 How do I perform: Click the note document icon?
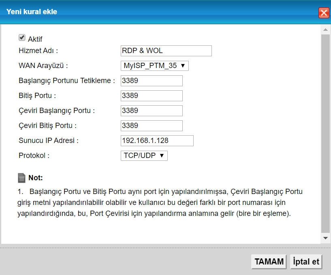tap(22, 178)
